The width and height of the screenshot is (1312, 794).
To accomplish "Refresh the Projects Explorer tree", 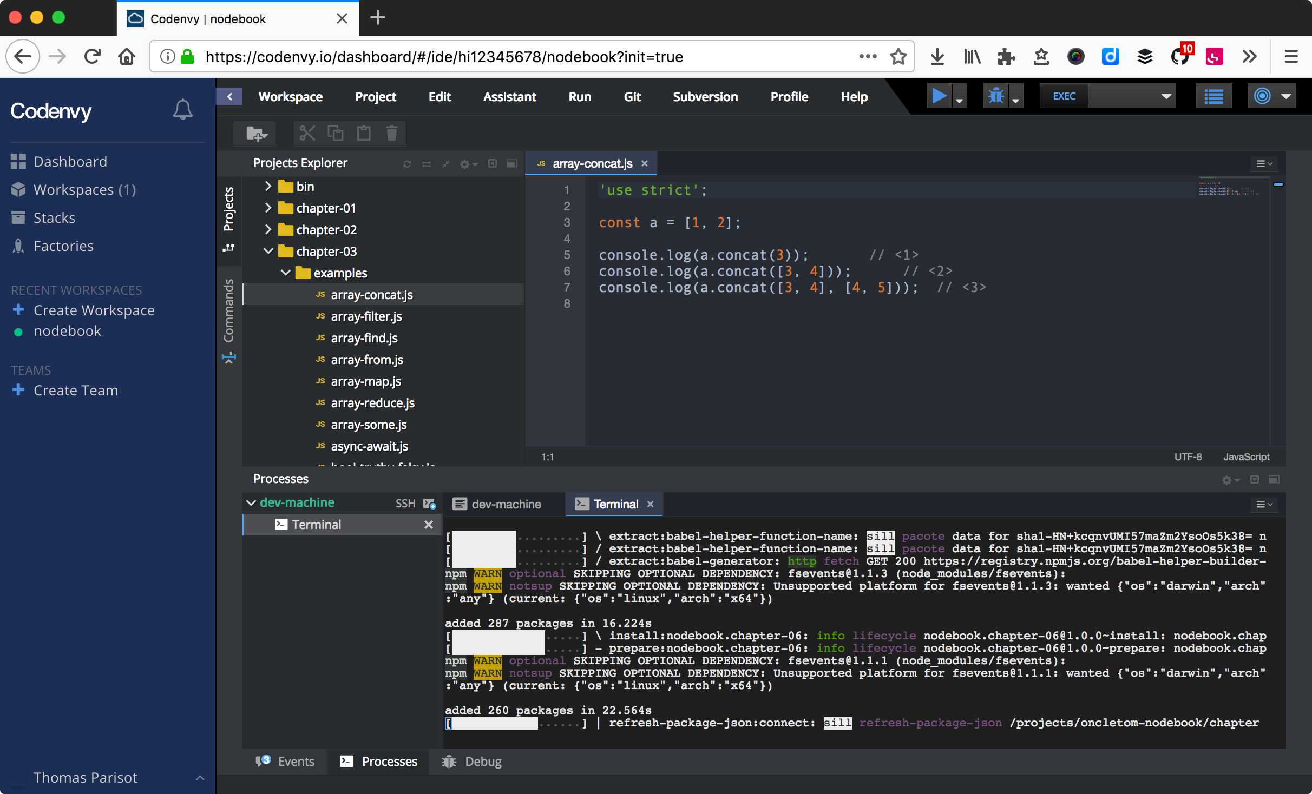I will pos(407,164).
